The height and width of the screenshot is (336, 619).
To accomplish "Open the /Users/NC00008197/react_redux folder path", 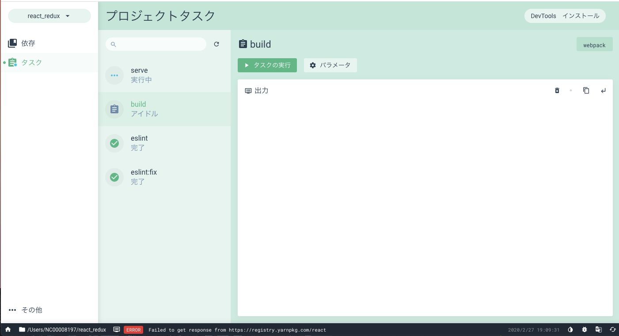I will [62, 329].
